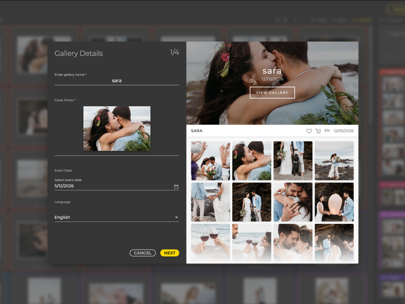
Task: Select the couple on rocks by sea photo
Action: [x=334, y=161]
